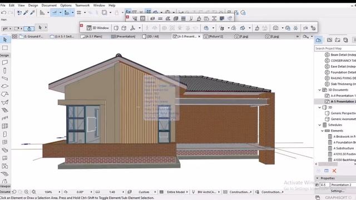Screen dimensions: 356x200
Task: Open the BW ArchiCA... pen set dropdown
Action: pyautogui.click(x=219, y=192)
